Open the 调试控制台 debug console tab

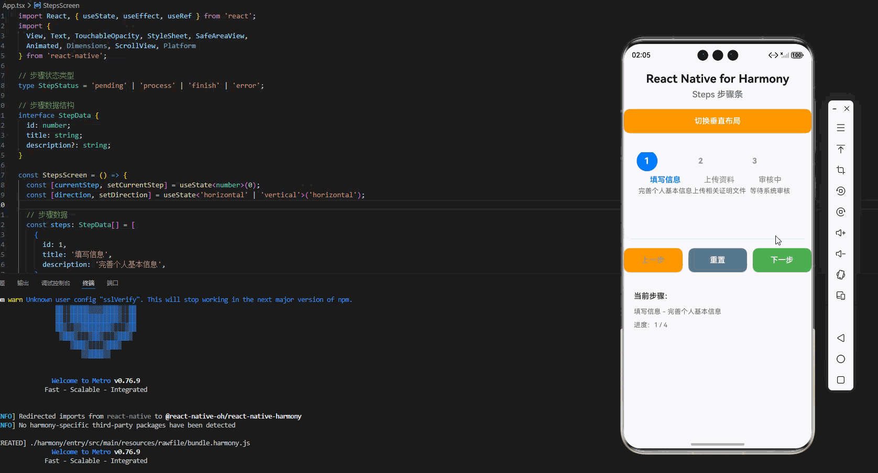point(56,283)
